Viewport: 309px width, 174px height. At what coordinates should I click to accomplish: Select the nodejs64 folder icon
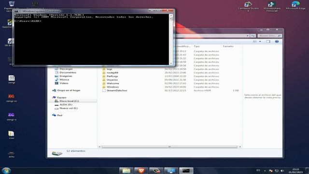click(104, 72)
